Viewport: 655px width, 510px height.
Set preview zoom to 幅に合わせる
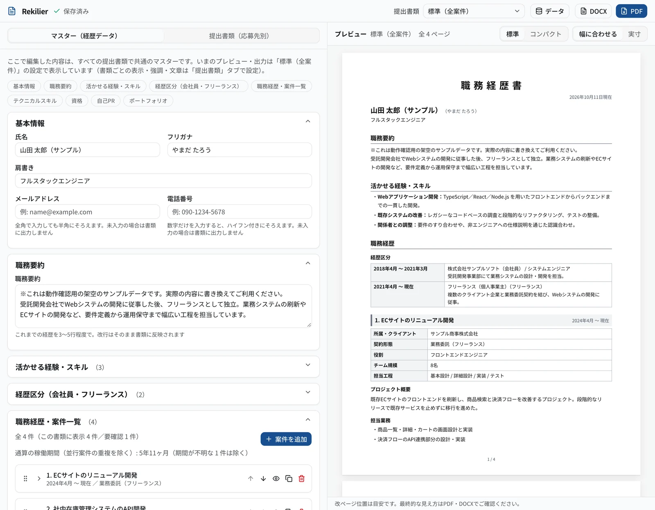click(598, 34)
